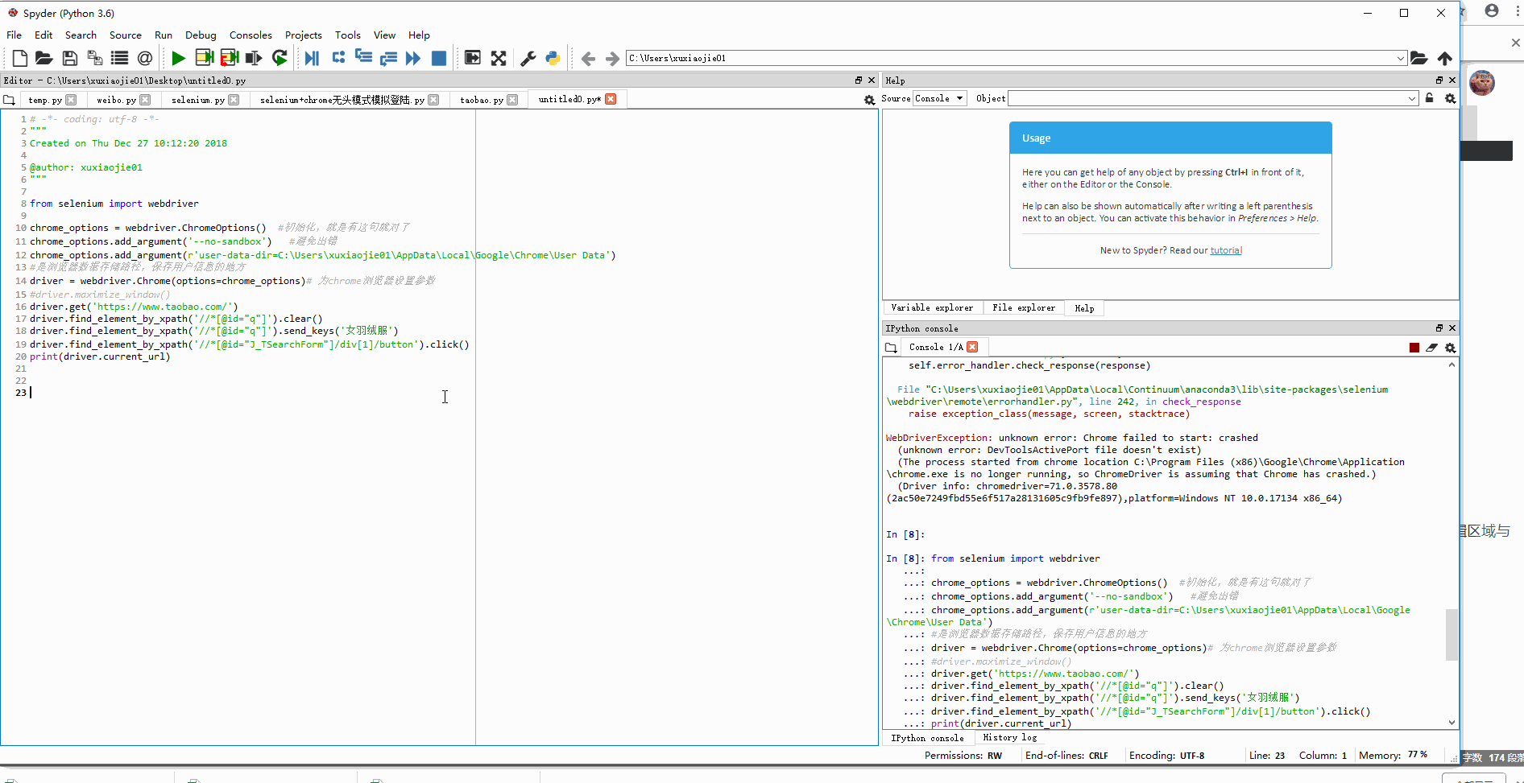Interrupt the kernel in the IPython console

point(1414,348)
